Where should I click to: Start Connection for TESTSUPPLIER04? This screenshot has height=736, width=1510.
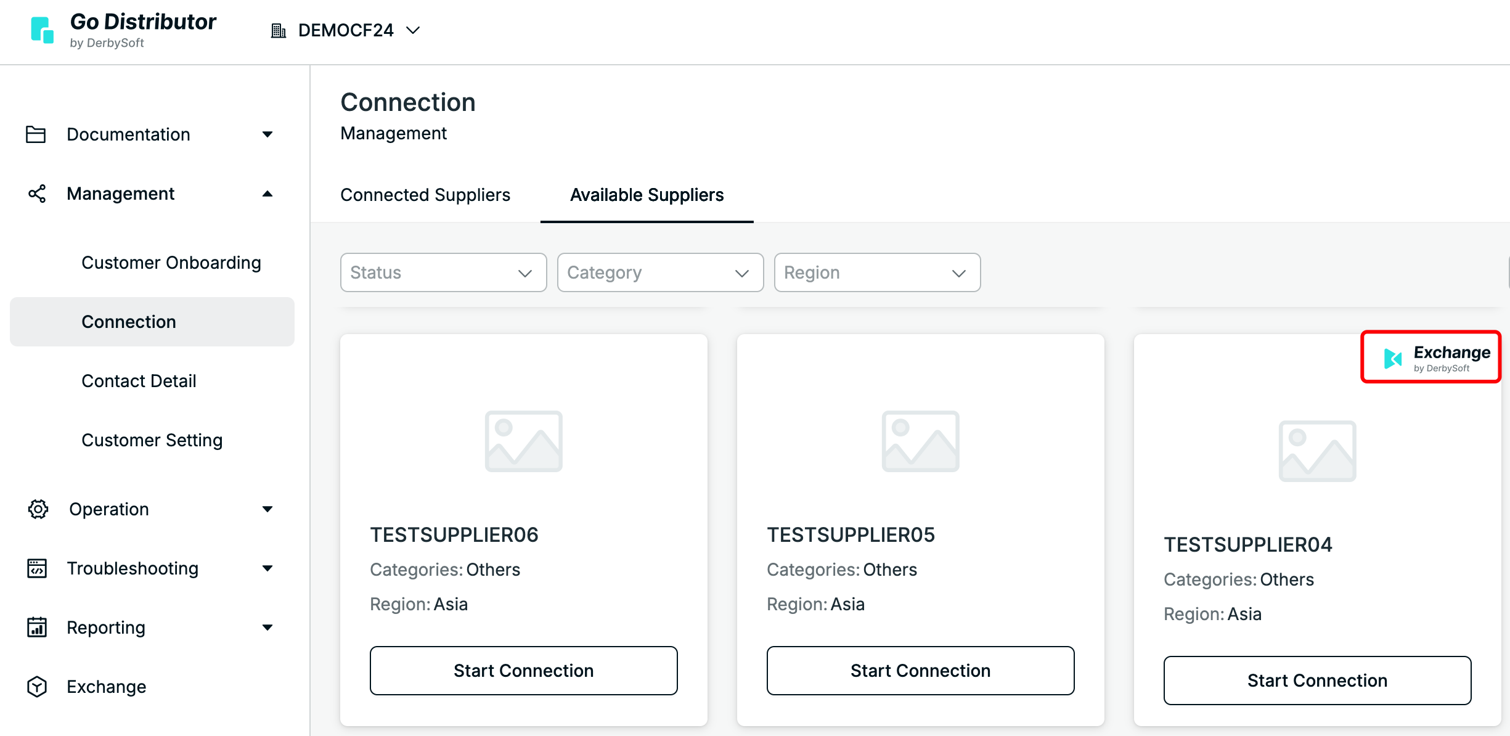(x=1317, y=681)
